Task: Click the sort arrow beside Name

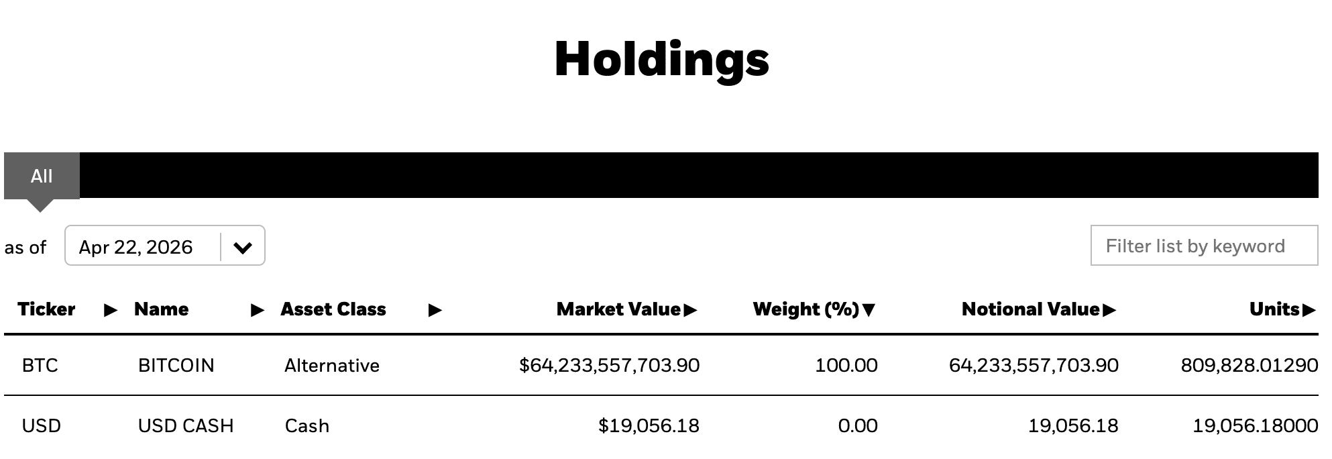Action: (x=257, y=310)
